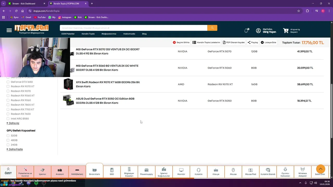Check the Intel ARC B580 filter

(x=8, y=119)
